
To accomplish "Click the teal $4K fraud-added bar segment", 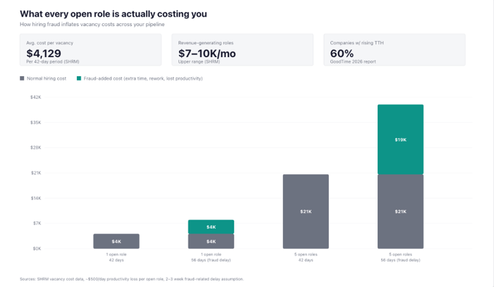I will coord(211,227).
